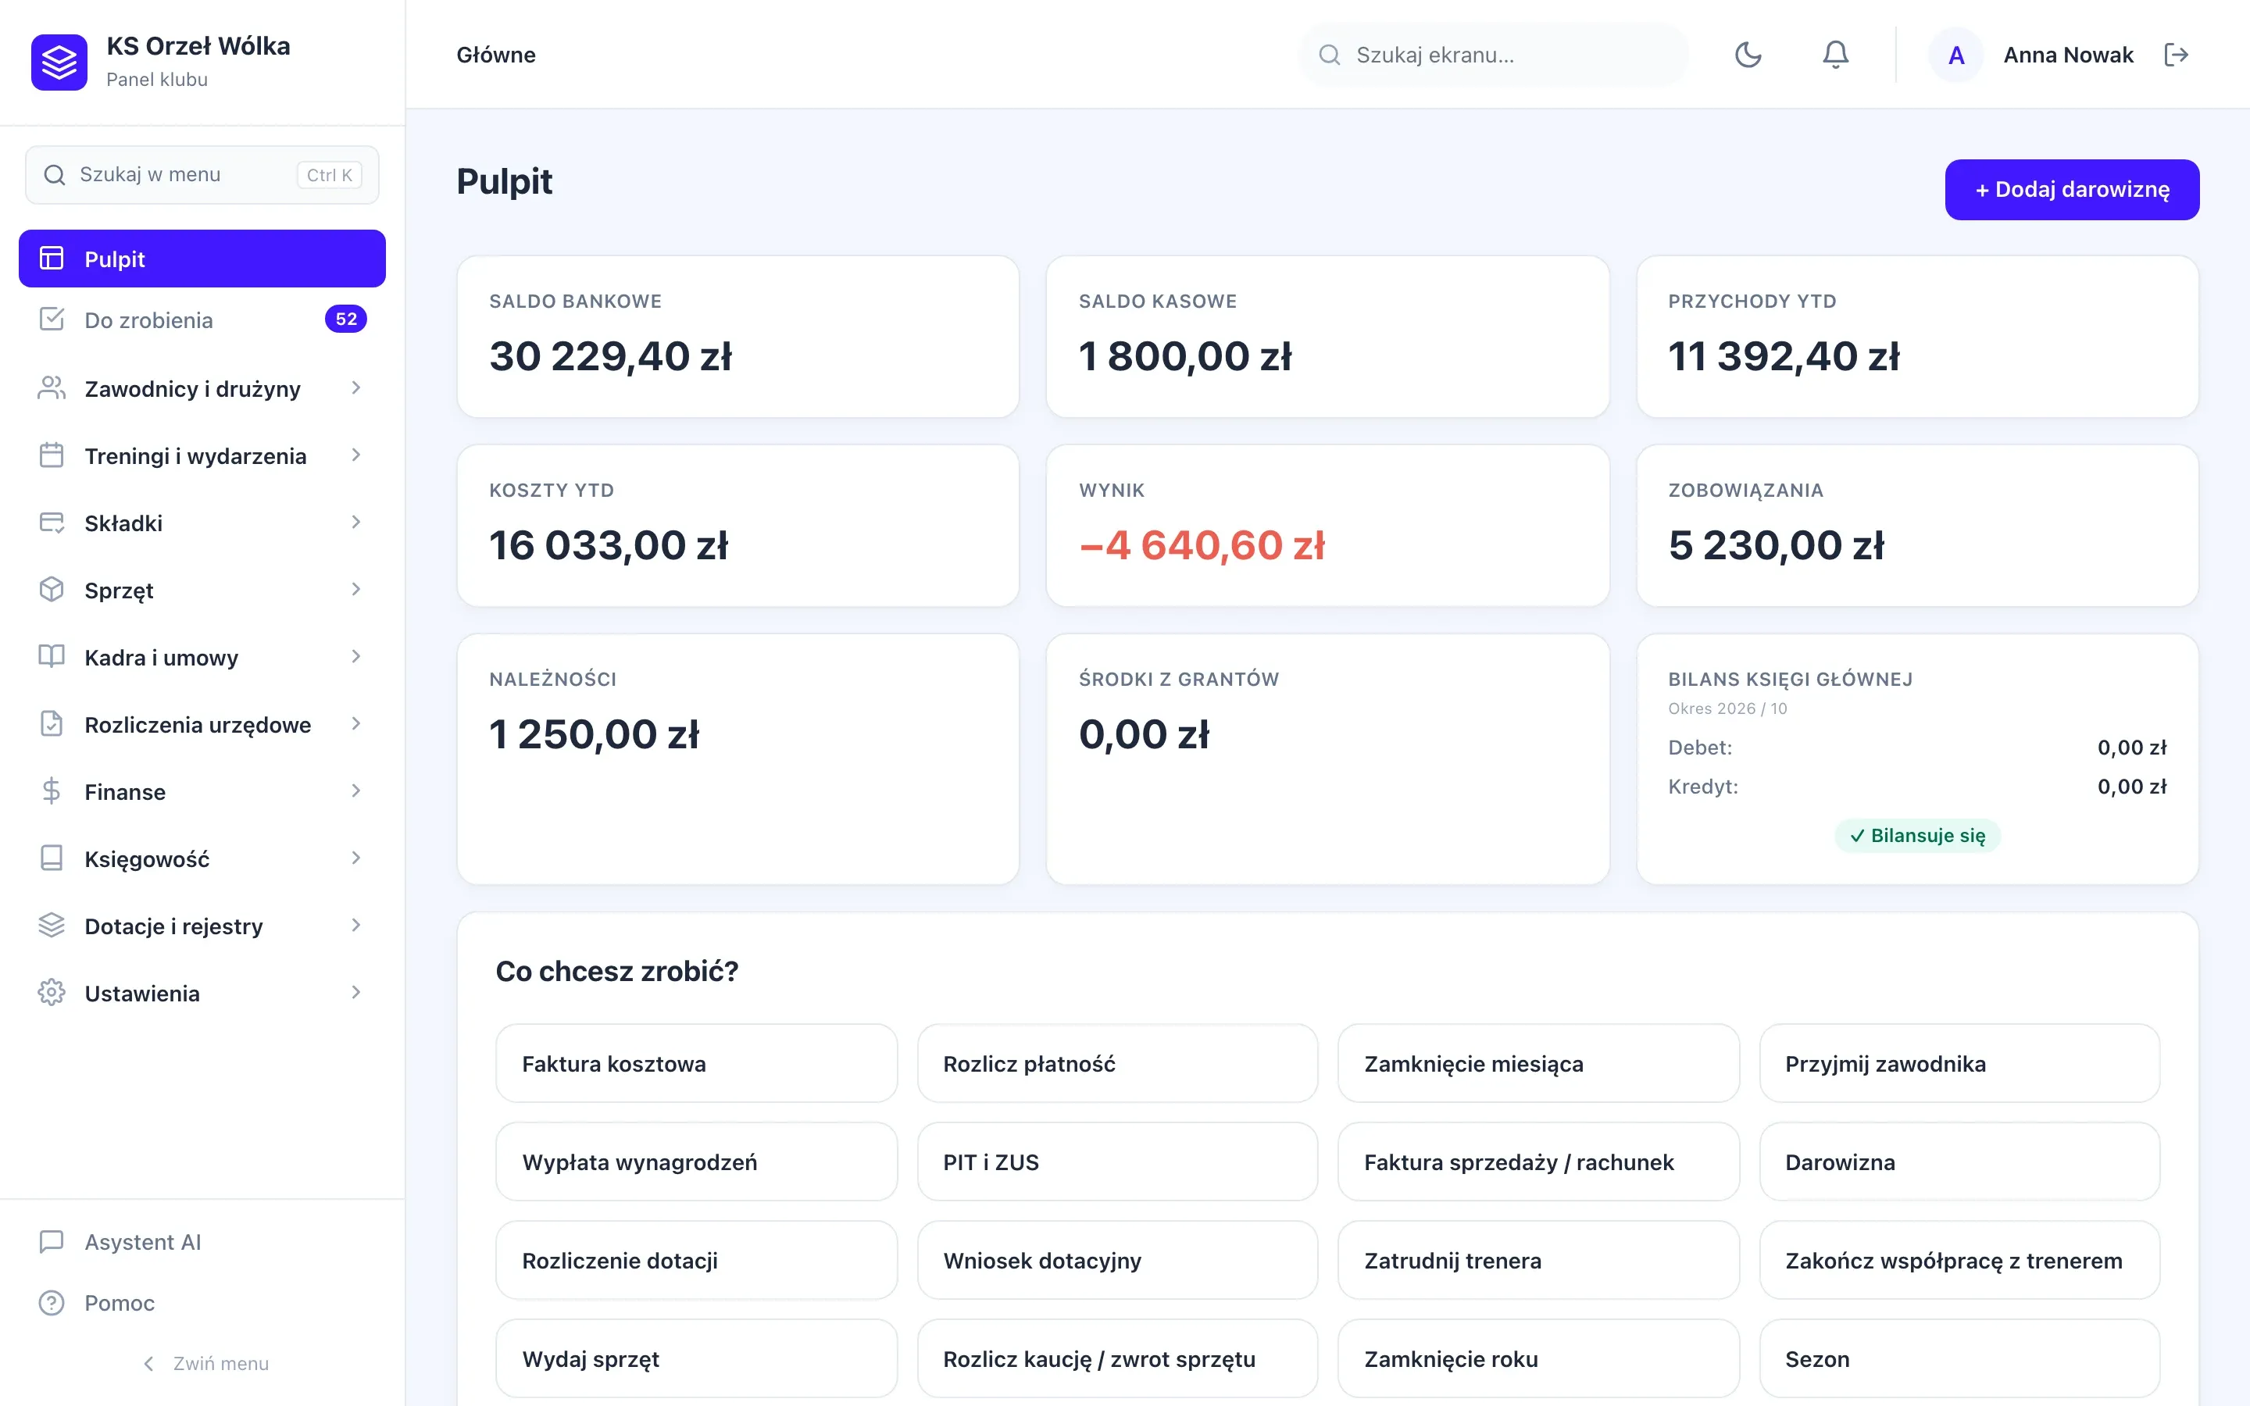Image resolution: width=2250 pixels, height=1406 pixels.
Task: Click the Bilansuje się status badge
Action: tap(1917, 835)
